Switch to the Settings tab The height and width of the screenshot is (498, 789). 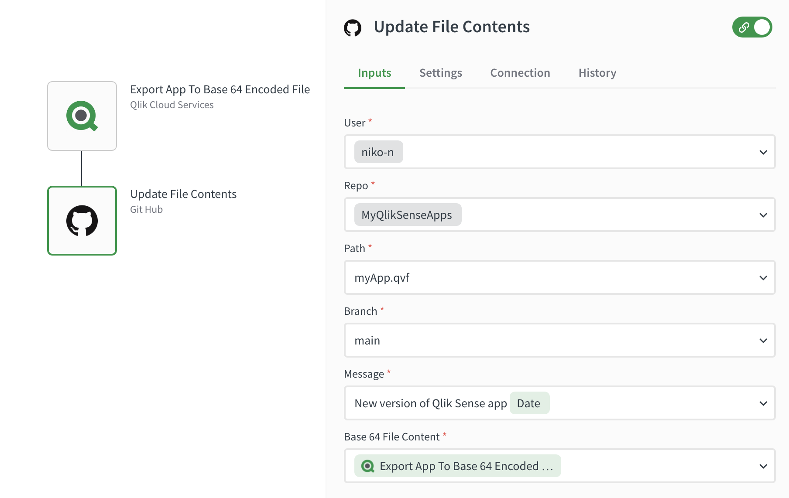tap(440, 72)
